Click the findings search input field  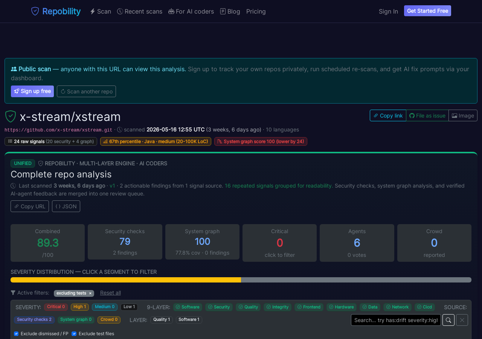(396, 320)
